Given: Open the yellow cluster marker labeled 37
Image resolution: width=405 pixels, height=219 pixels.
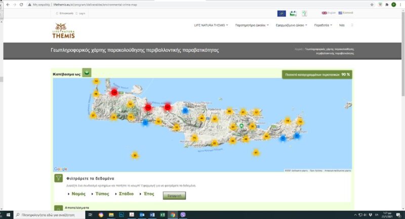Looking at the screenshot, I should 93,116.
